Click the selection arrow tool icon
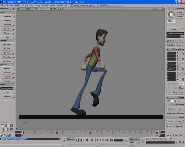This screenshot has width=185, height=147. (x=171, y=14)
